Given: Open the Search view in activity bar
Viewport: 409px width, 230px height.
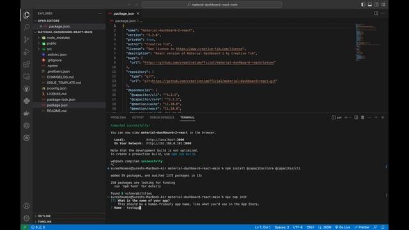Looking at the screenshot, I should click(26, 27).
